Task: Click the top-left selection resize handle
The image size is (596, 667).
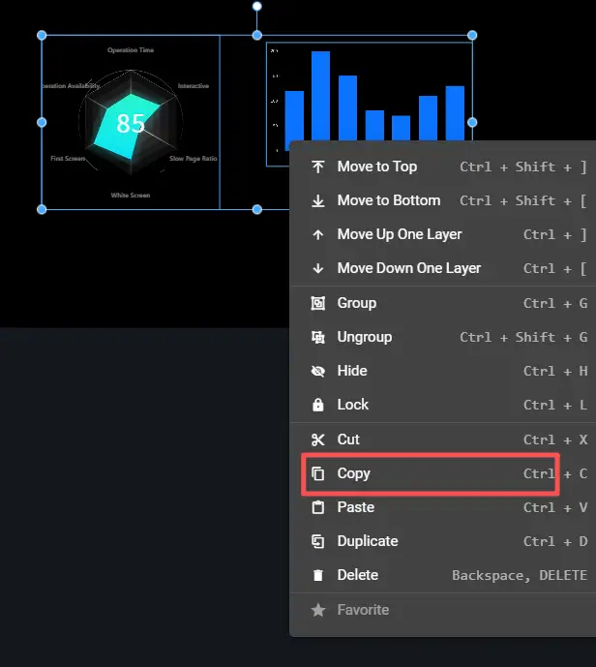Action: (x=42, y=36)
